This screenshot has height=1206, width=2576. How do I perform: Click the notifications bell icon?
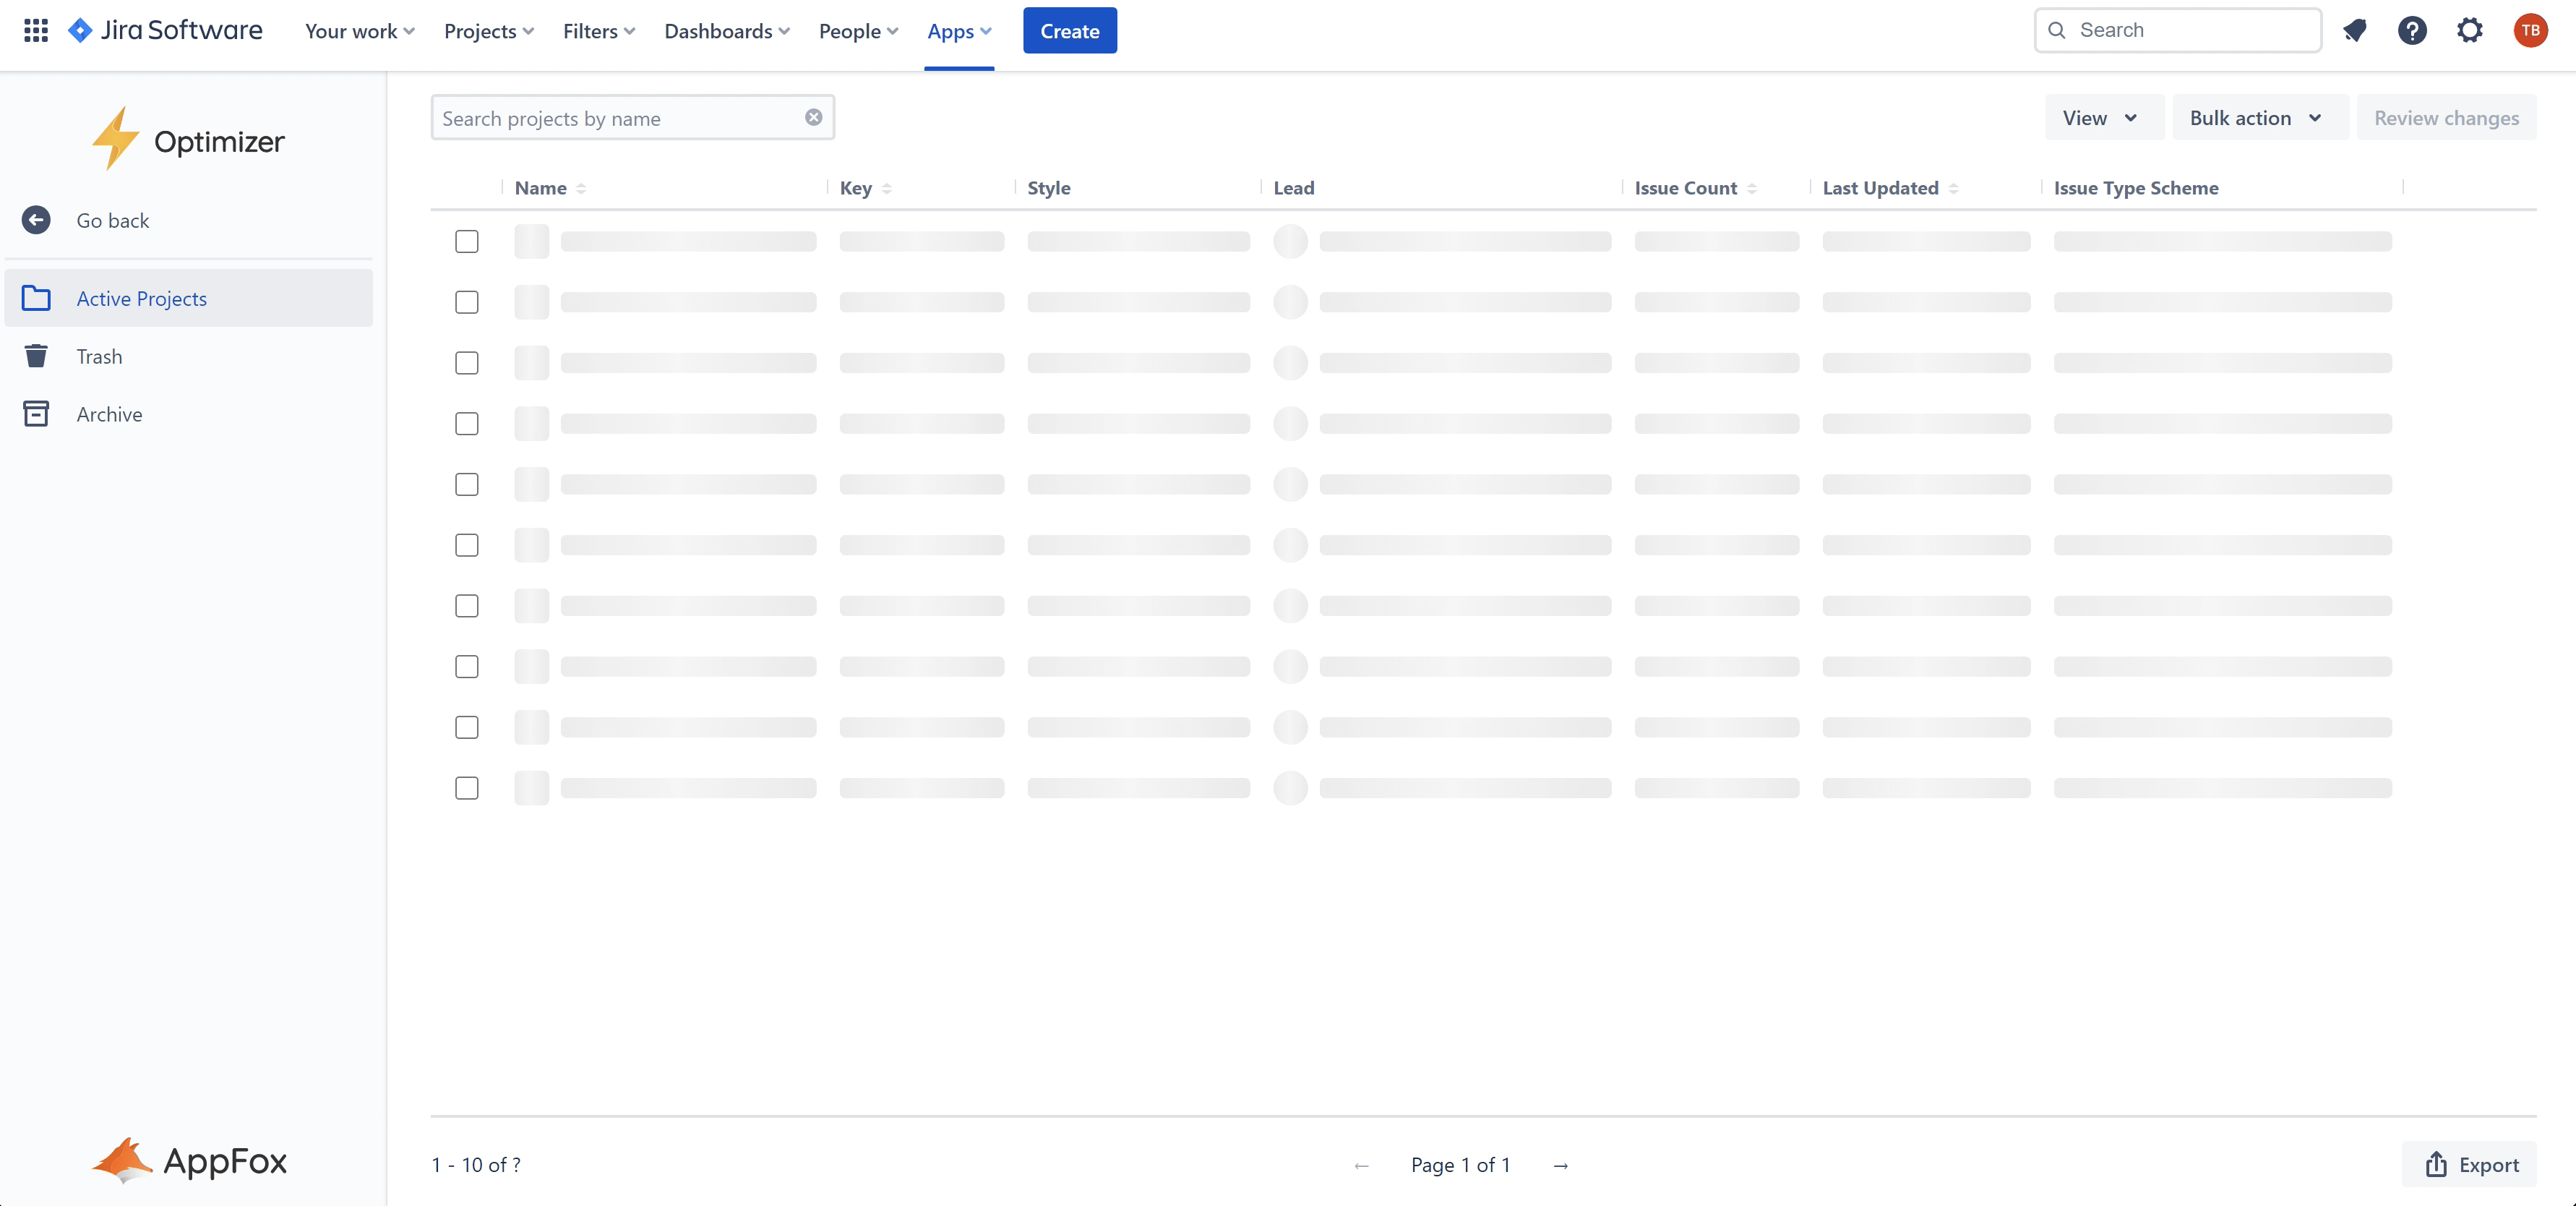pyautogui.click(x=2354, y=30)
